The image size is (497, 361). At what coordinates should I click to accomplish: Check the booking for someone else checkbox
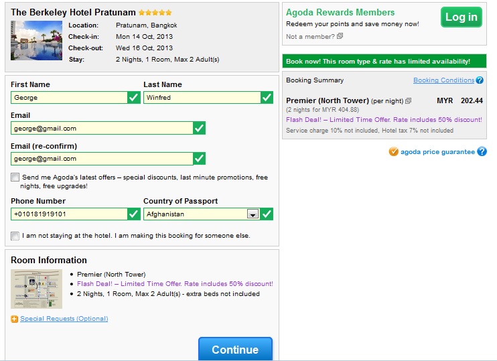[15, 236]
